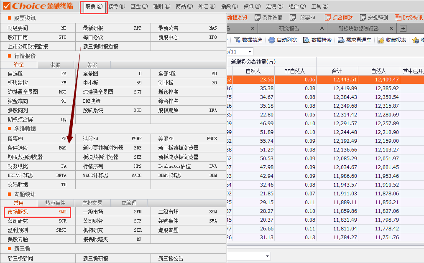Open 自选股 F6 entry
This screenshot has width=424, height=263.
click(38, 73)
